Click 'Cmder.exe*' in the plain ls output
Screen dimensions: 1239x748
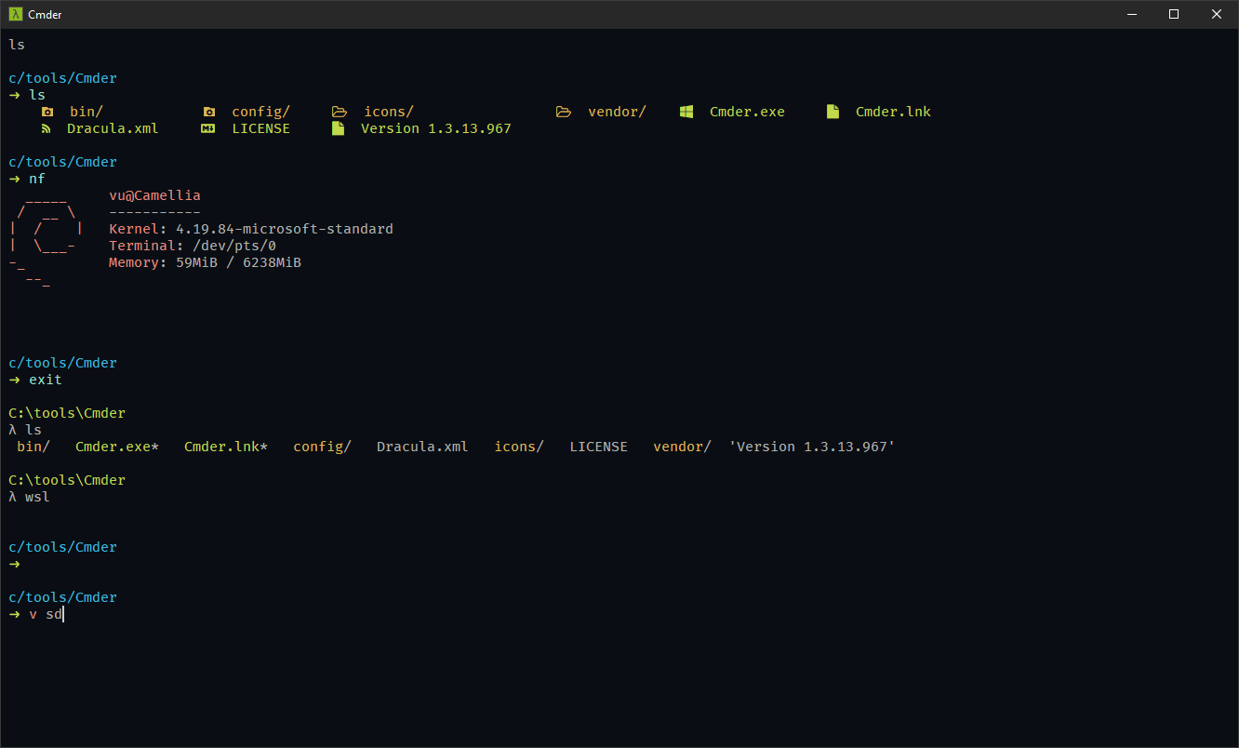coord(117,447)
